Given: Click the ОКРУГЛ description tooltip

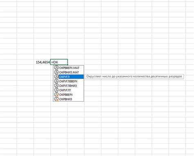Looking at the screenshot, I should tap(134, 76).
